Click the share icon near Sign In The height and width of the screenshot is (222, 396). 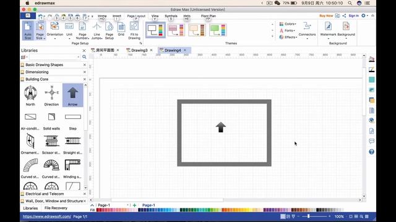coord(344,15)
